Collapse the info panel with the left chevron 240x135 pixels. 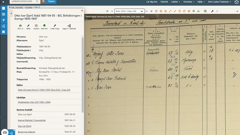11,14
